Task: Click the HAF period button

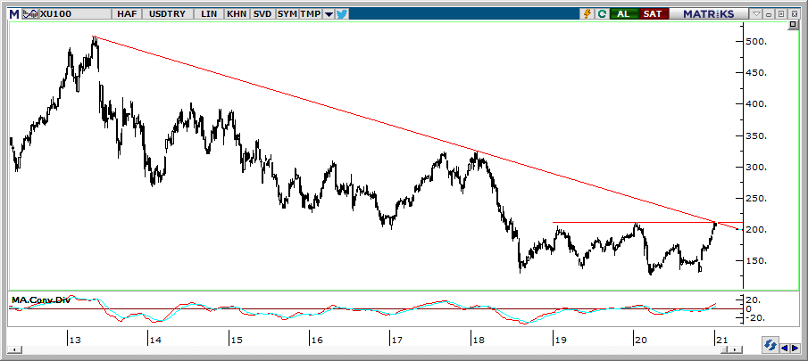Action: point(127,14)
